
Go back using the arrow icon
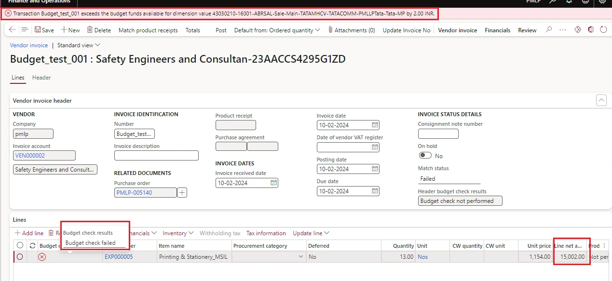tap(12, 30)
